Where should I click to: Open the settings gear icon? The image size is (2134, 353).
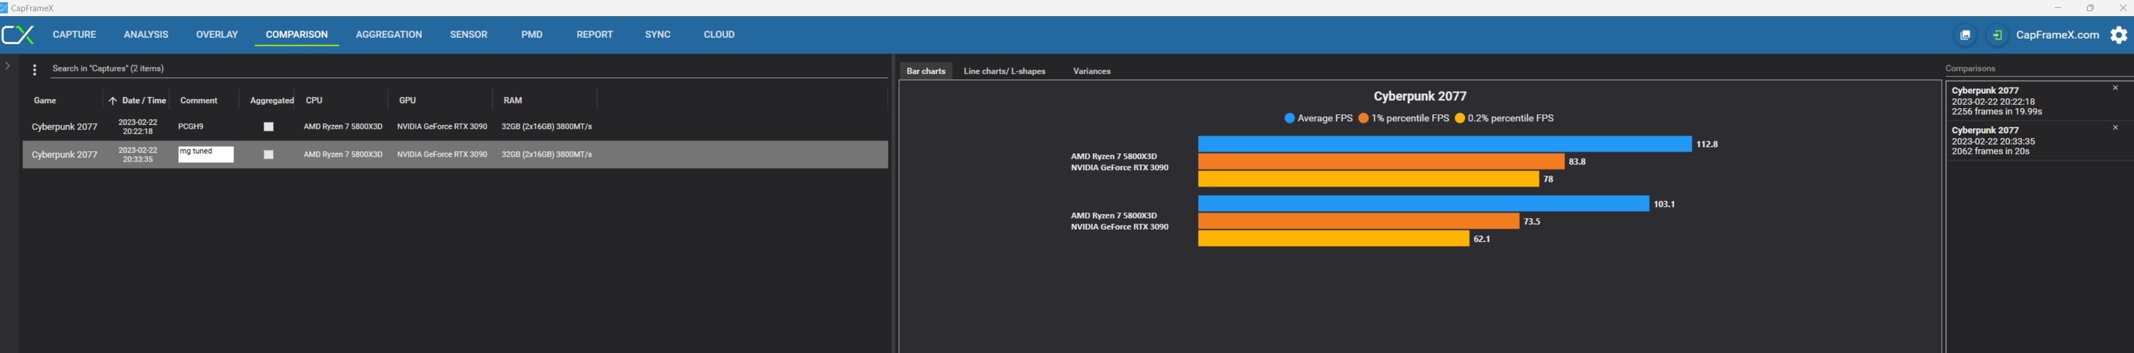tap(2118, 35)
